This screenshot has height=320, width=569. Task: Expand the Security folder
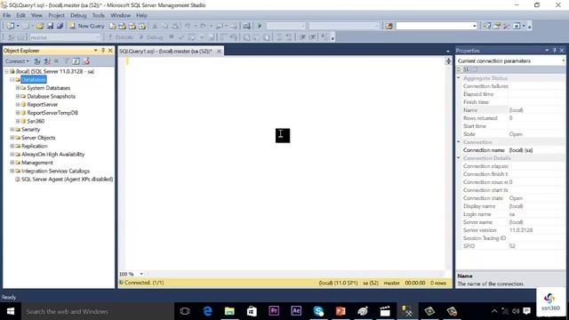[12, 129]
